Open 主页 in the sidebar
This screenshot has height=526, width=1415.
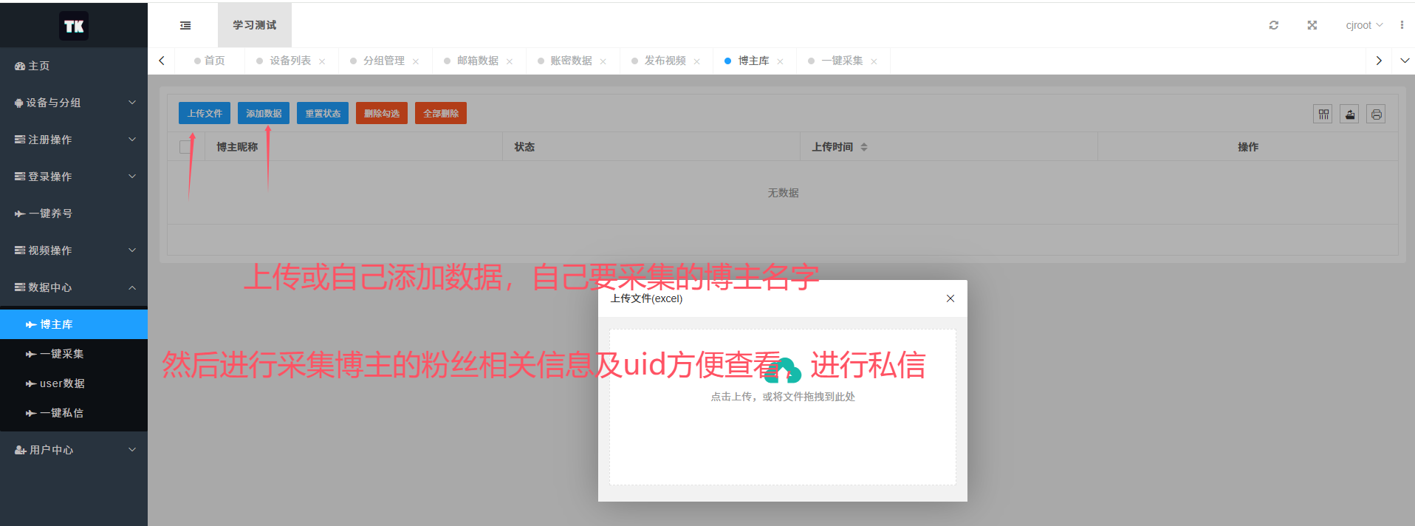[x=74, y=66]
